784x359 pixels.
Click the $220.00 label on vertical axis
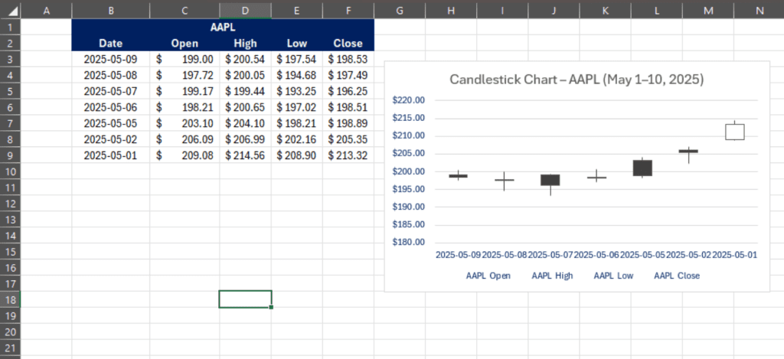[x=407, y=100]
